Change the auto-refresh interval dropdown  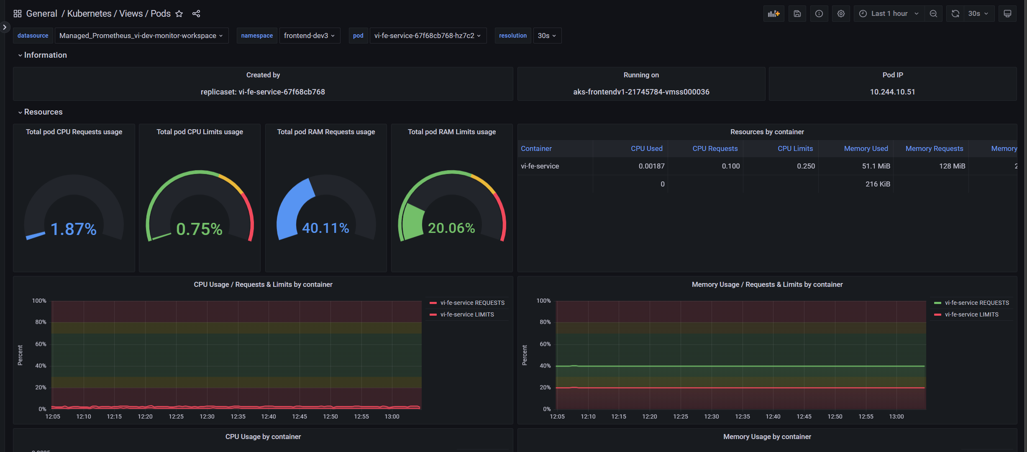click(x=978, y=13)
